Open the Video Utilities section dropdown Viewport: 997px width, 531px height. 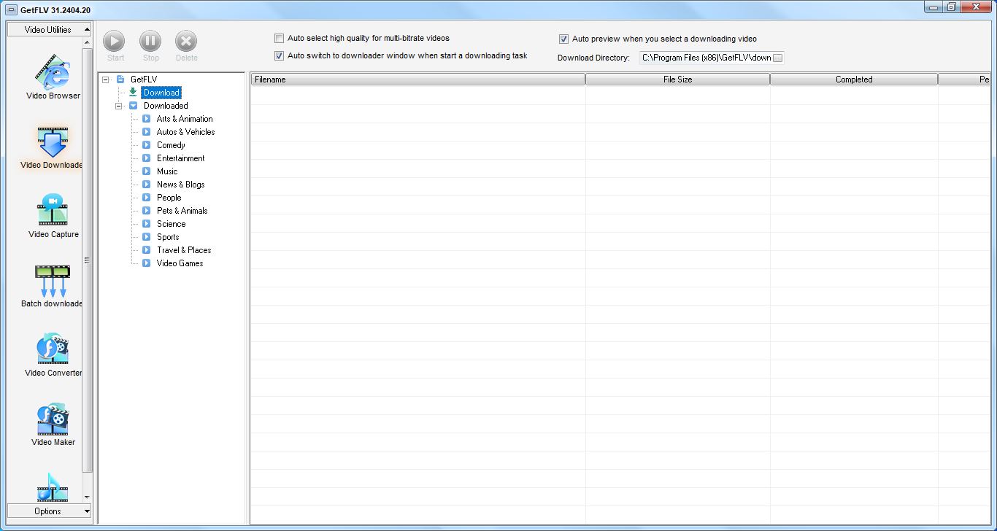[x=49, y=30]
